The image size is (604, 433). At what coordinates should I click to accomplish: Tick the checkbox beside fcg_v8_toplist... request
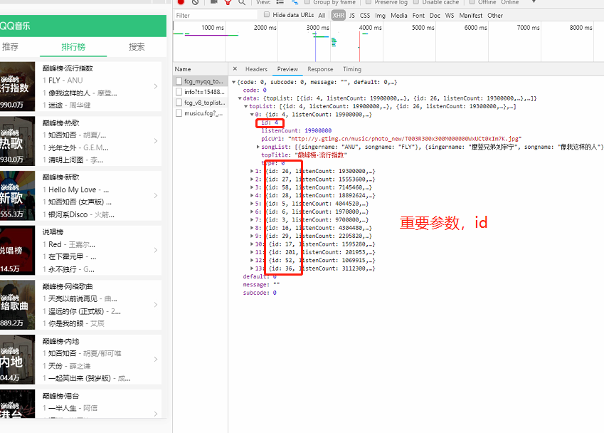point(179,102)
